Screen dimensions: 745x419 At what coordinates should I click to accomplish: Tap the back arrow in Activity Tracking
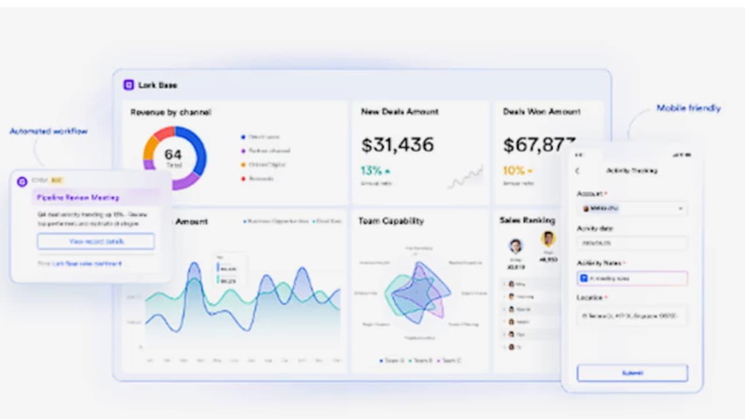577,171
